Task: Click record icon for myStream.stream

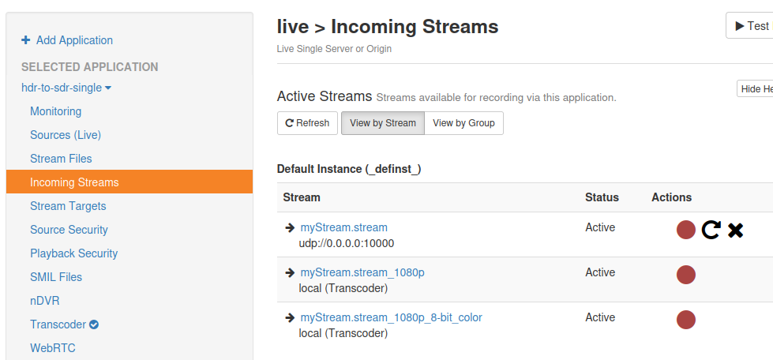Action: coord(686,230)
